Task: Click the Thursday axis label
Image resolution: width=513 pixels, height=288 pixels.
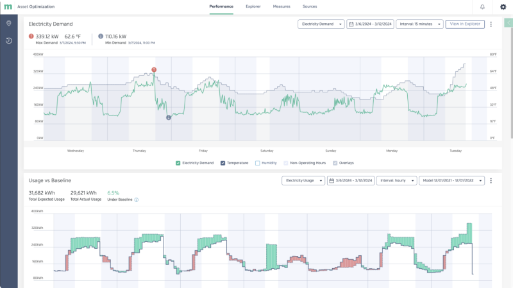Action: (139, 151)
